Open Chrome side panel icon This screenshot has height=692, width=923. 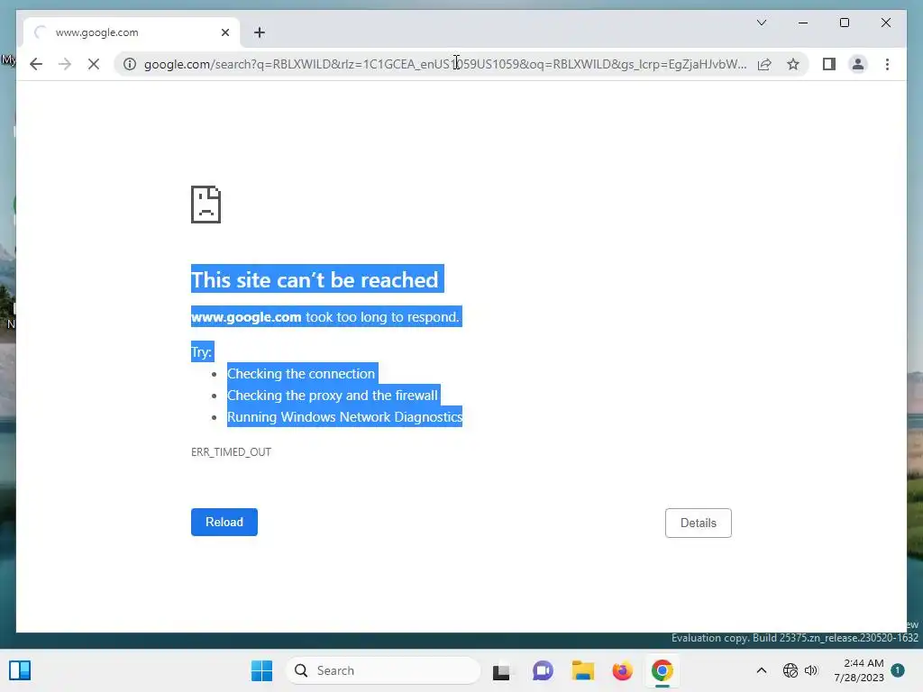coord(829,64)
